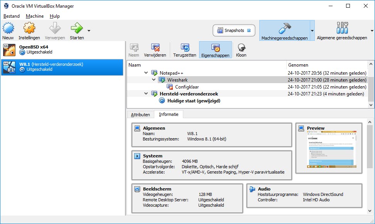The height and width of the screenshot is (224, 375).
Task: Select the Wireshark snapshot row
Action: point(247,80)
